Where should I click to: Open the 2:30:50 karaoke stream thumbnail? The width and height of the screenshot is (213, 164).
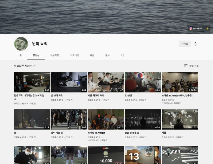click(180, 82)
